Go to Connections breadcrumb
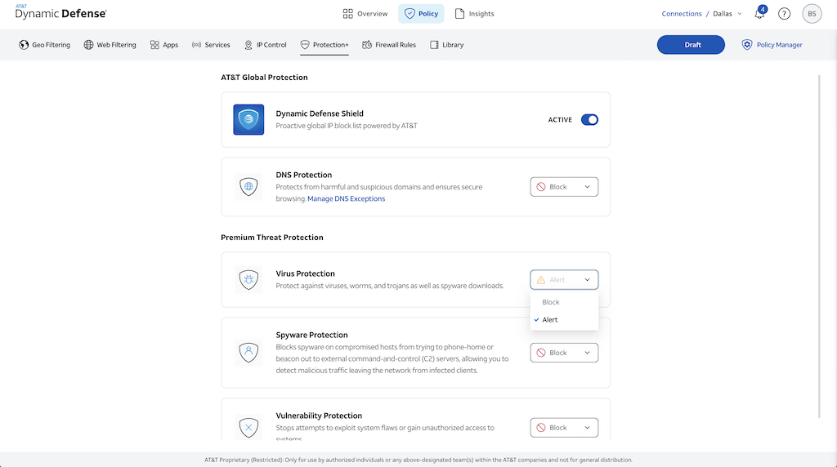This screenshot has width=837, height=467. click(682, 14)
